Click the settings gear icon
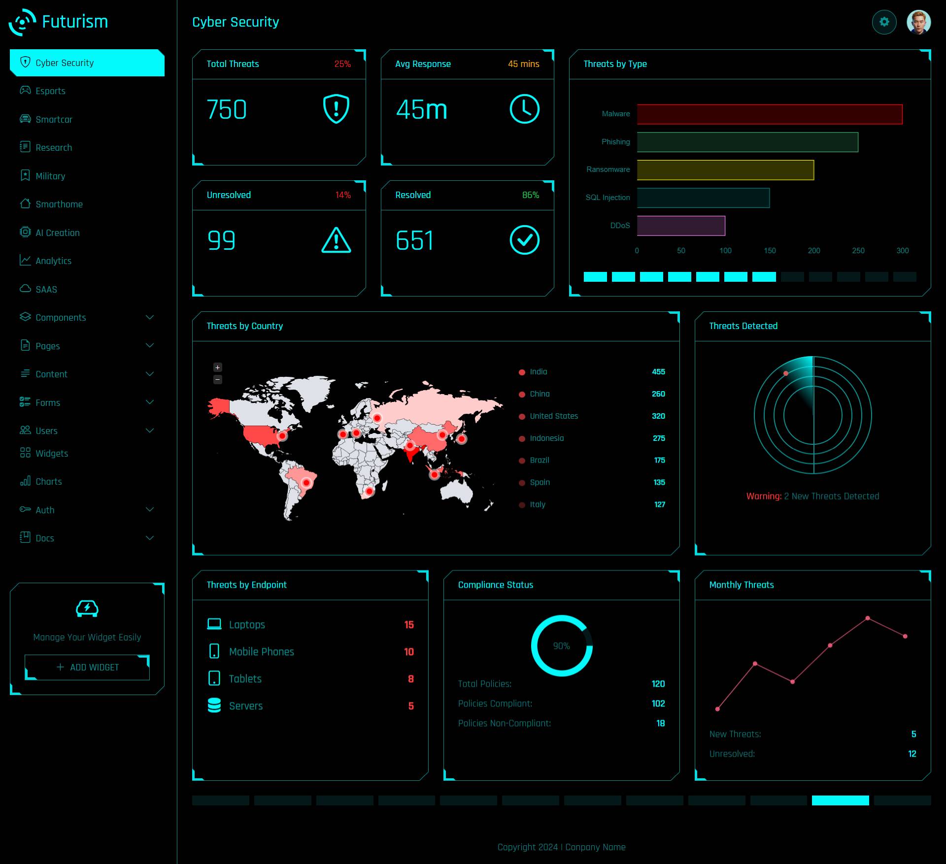The height and width of the screenshot is (864, 946). [884, 22]
